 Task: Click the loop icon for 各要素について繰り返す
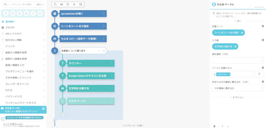coord(55,51)
